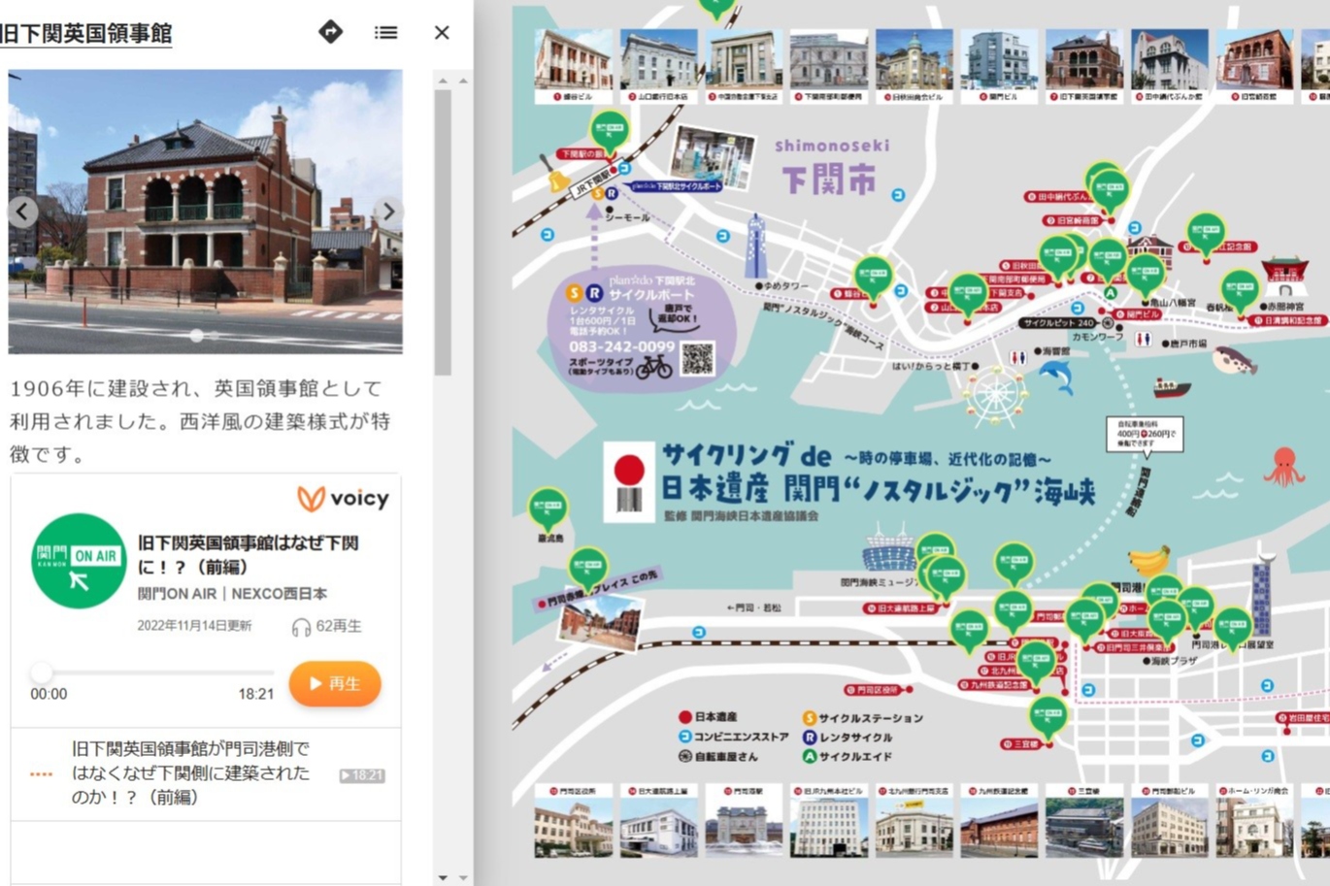Select the green pin above 下関駅の鐘 label
This screenshot has height=886, width=1330.
click(610, 129)
